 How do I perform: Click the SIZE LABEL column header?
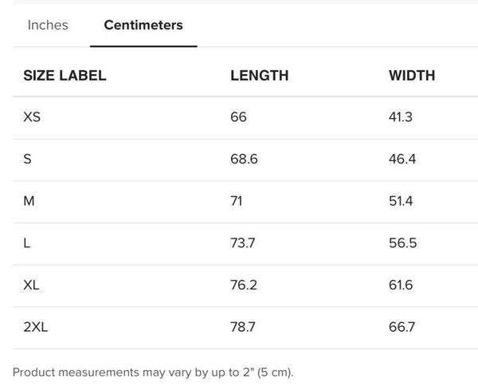[x=65, y=76]
